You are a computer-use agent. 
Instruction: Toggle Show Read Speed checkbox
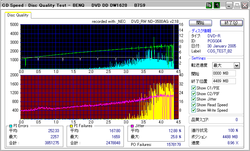(x=193, y=105)
